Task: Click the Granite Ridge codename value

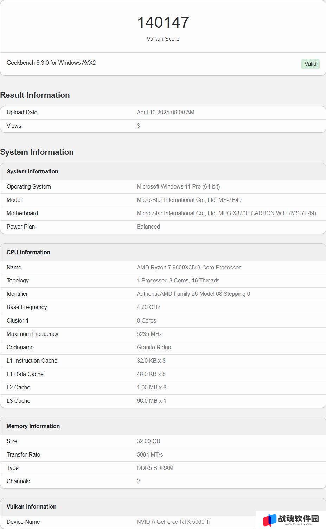Action: coord(154,347)
